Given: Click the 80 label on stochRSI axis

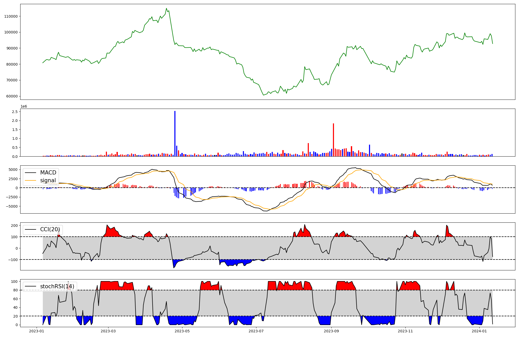Looking at the screenshot, I should pyautogui.click(x=15, y=290).
